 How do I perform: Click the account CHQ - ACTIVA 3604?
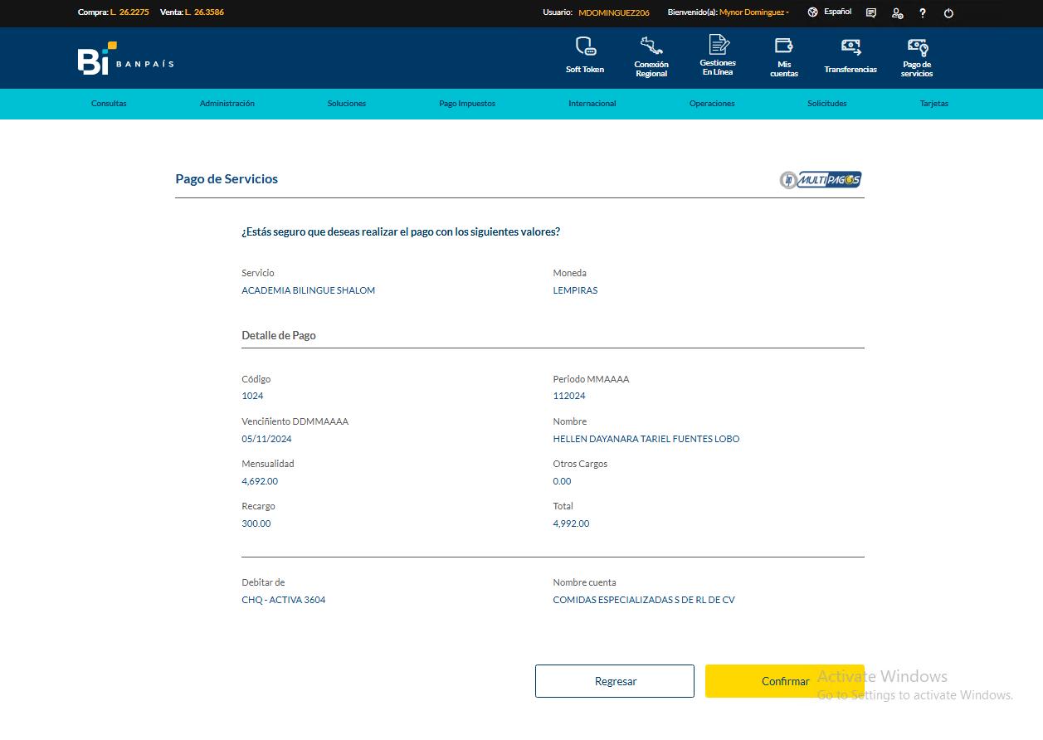click(x=284, y=600)
